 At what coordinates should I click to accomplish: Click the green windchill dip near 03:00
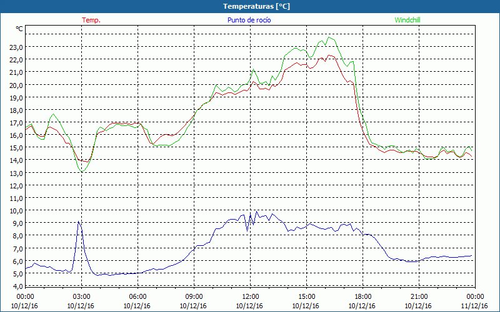(82, 172)
